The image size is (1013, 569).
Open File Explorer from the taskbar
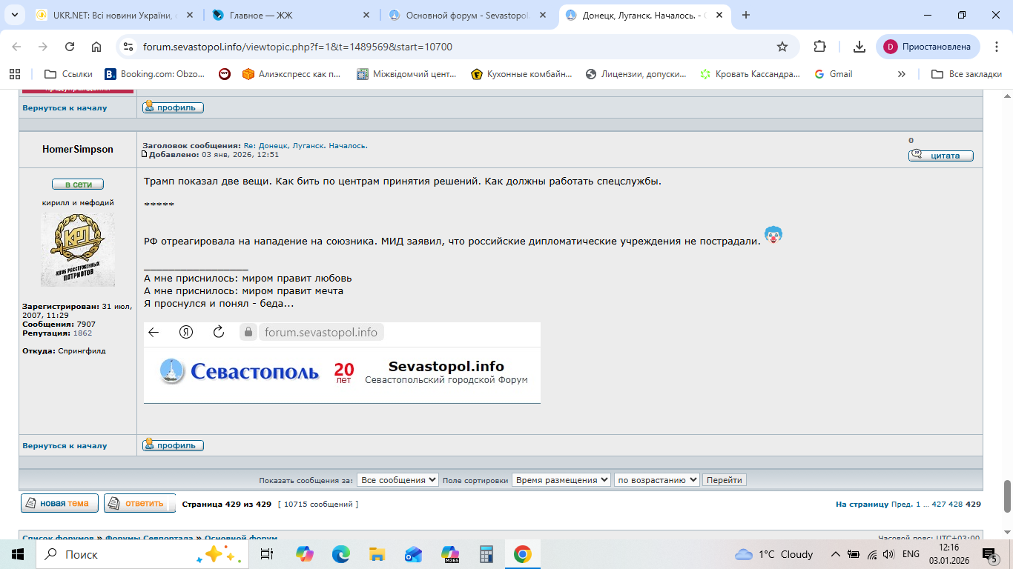pyautogui.click(x=377, y=554)
